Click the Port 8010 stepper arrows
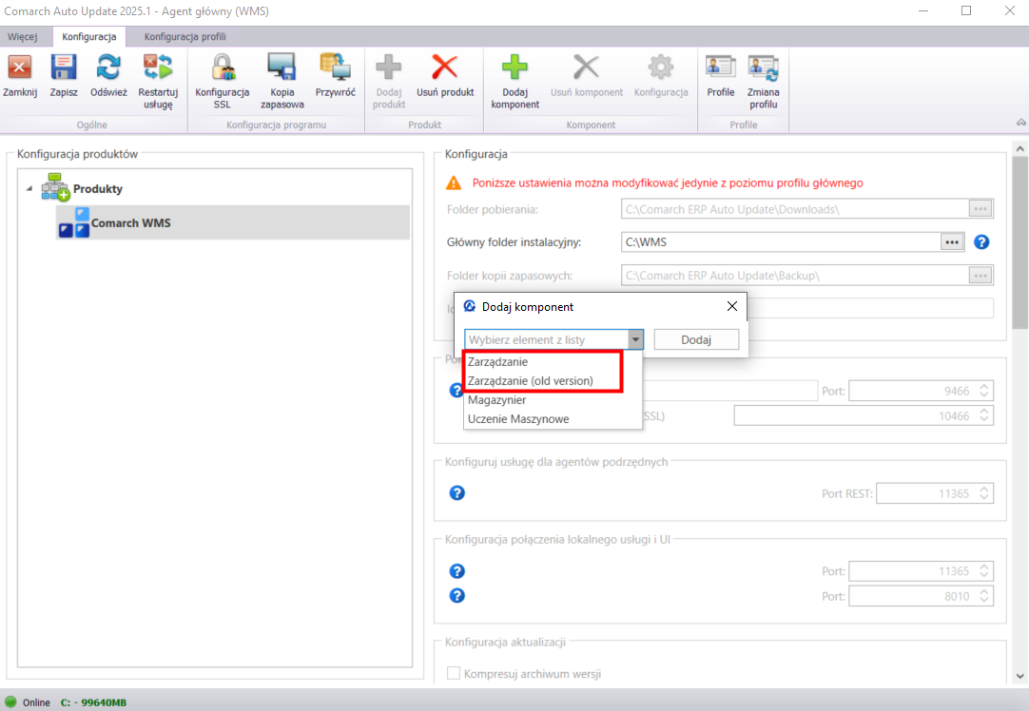Viewport: 1029px width, 711px height. tap(983, 596)
